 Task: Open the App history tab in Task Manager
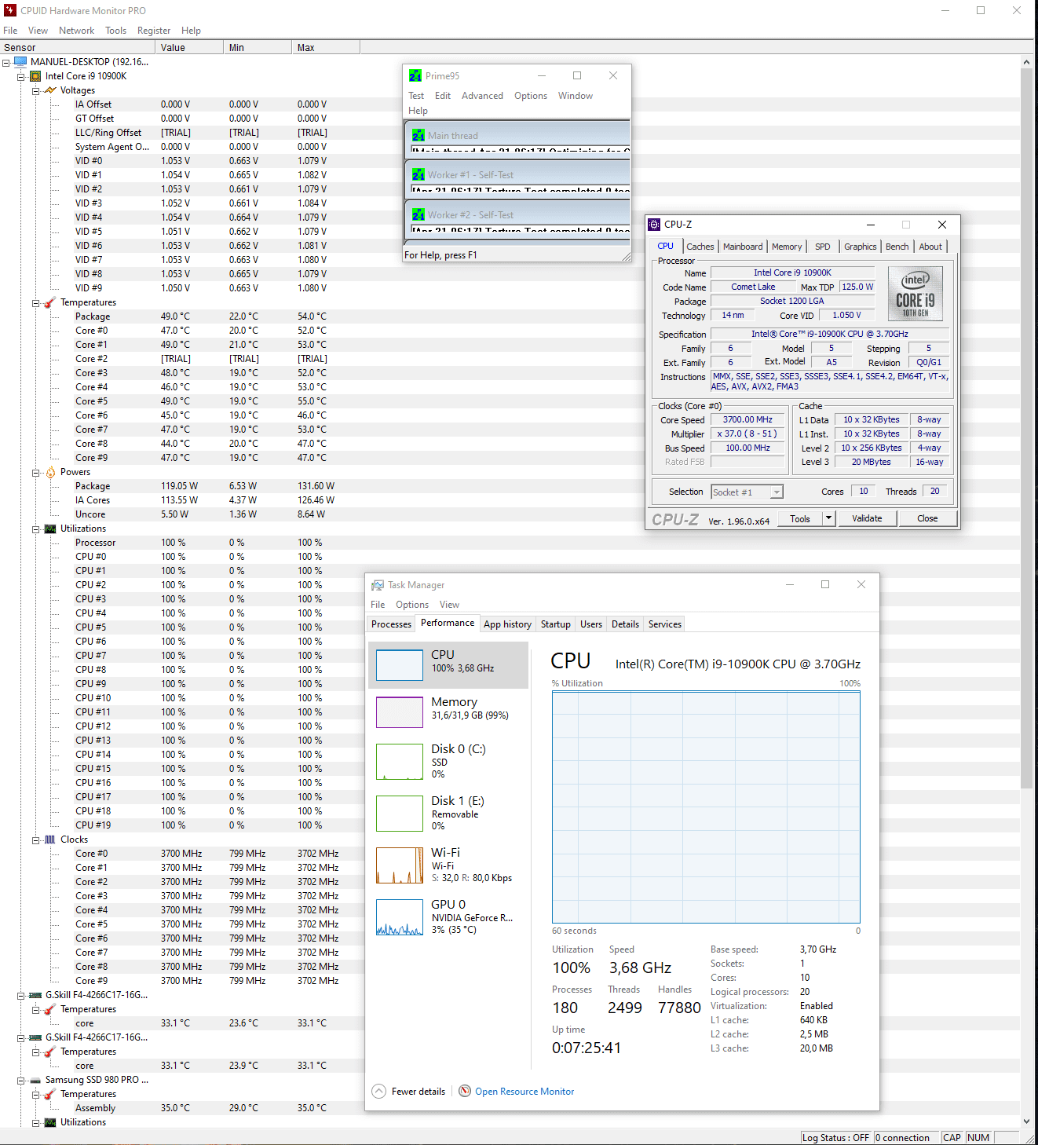click(x=507, y=624)
